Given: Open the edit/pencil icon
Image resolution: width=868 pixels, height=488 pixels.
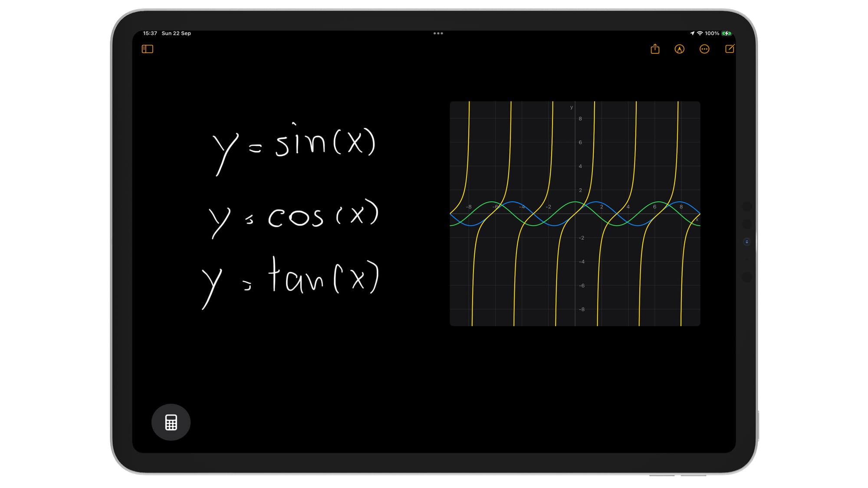Looking at the screenshot, I should click(x=730, y=49).
